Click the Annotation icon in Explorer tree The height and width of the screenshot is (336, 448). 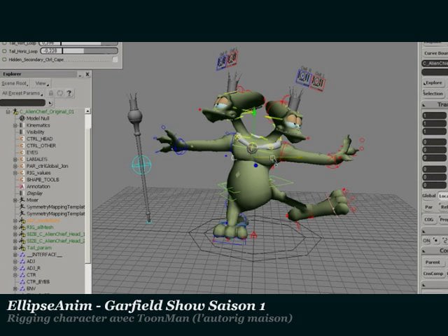pyautogui.click(x=22, y=187)
